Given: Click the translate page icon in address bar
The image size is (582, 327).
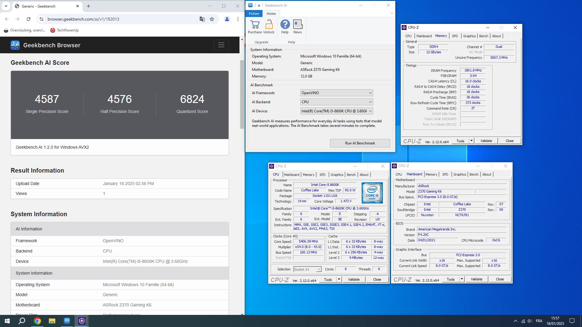Looking at the screenshot, I should click(x=202, y=19).
